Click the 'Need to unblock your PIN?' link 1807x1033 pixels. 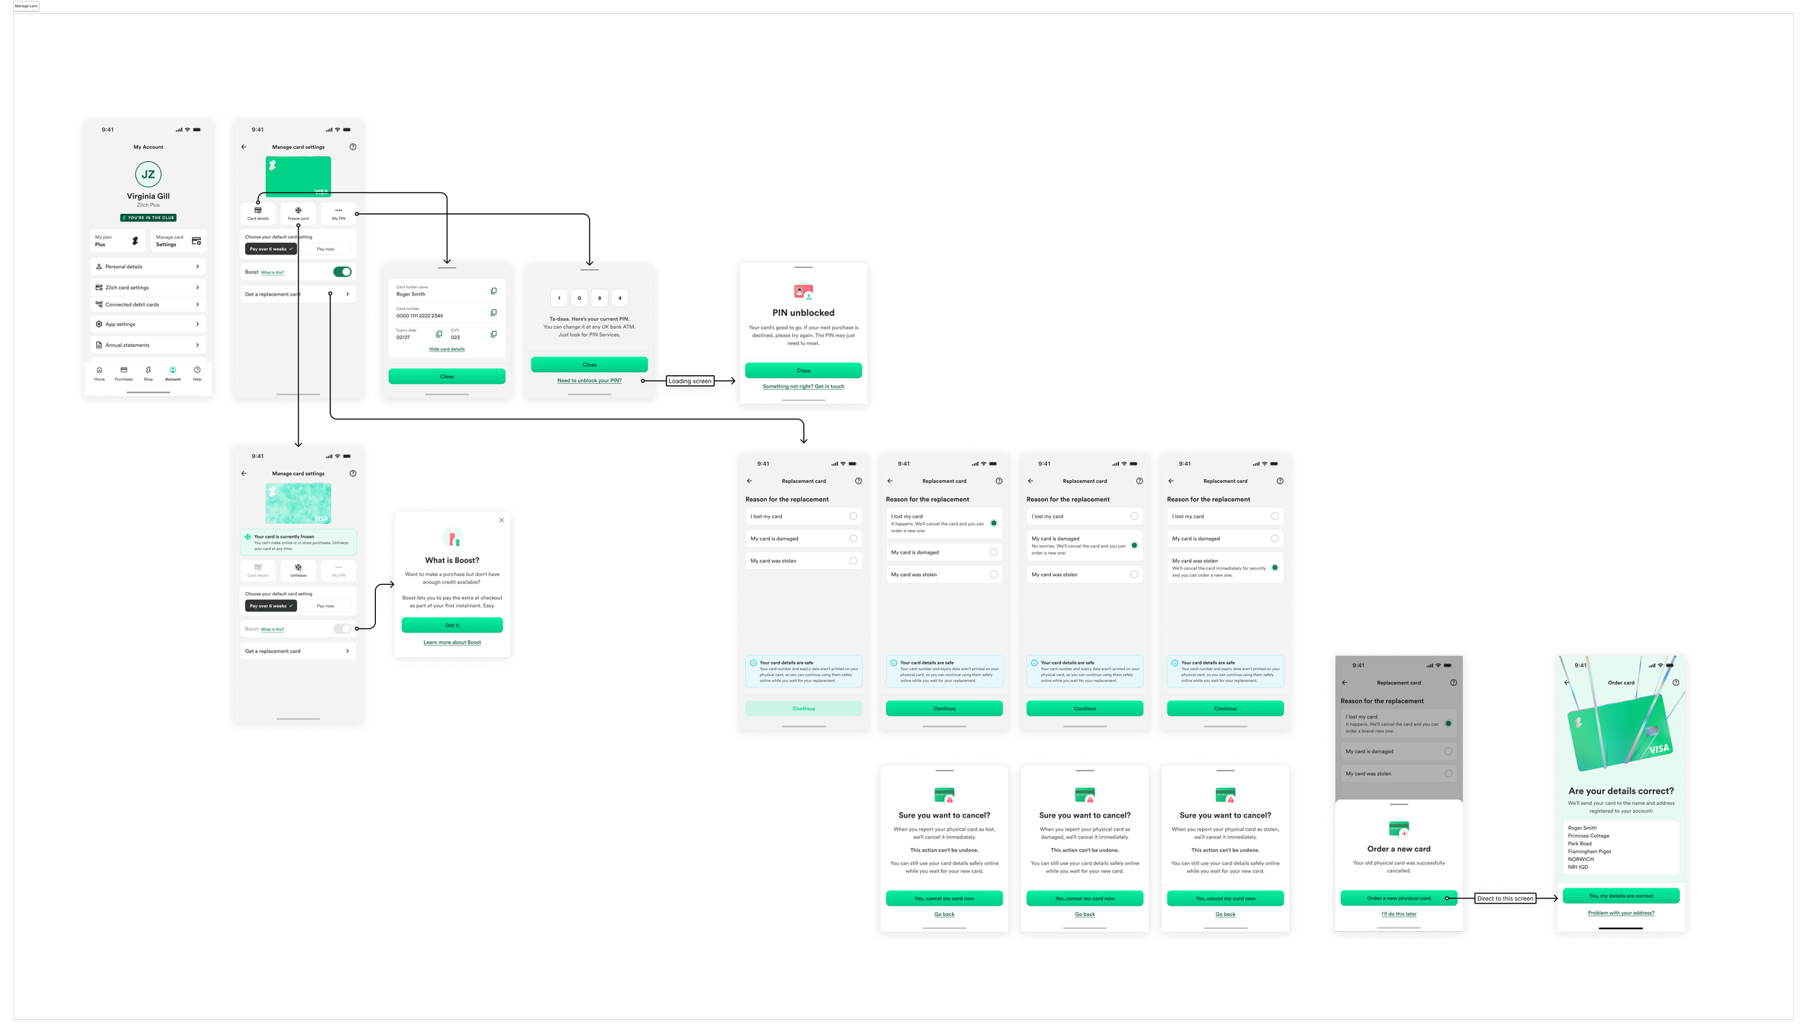click(x=589, y=381)
